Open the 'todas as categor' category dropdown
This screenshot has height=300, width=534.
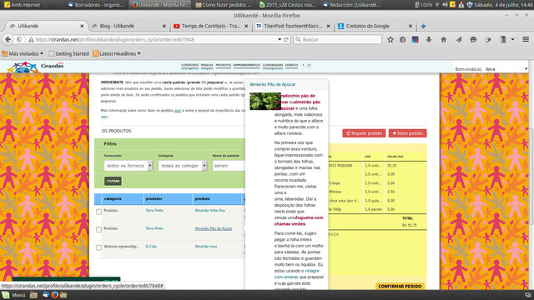point(183,166)
